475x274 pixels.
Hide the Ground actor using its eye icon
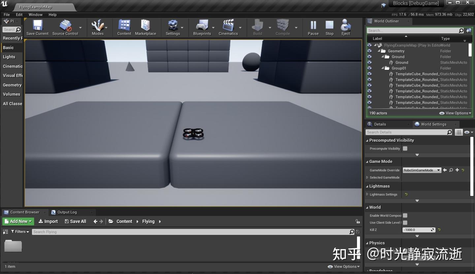[369, 62]
